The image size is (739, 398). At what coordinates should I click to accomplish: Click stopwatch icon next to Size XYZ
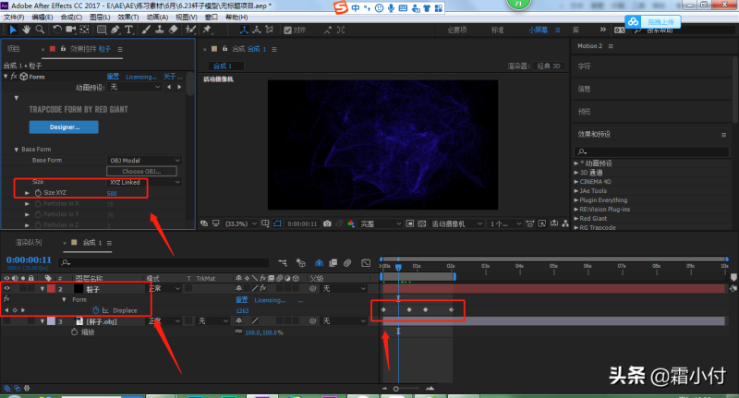38,192
